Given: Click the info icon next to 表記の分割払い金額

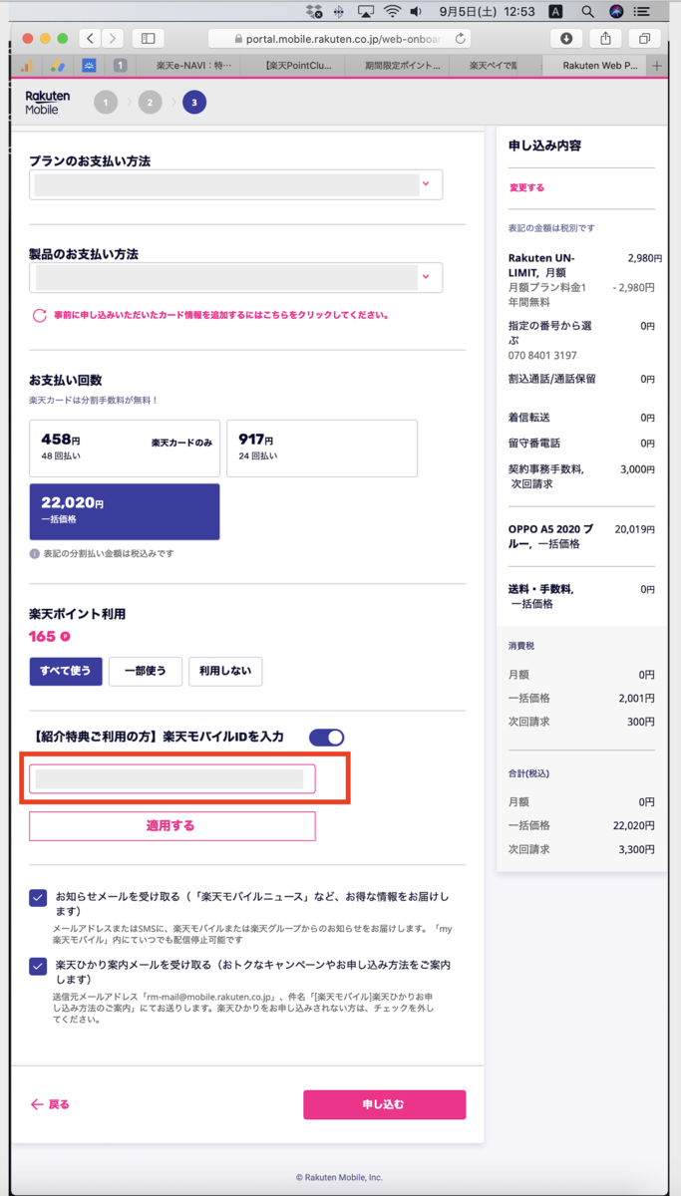Looking at the screenshot, I should point(34,553).
